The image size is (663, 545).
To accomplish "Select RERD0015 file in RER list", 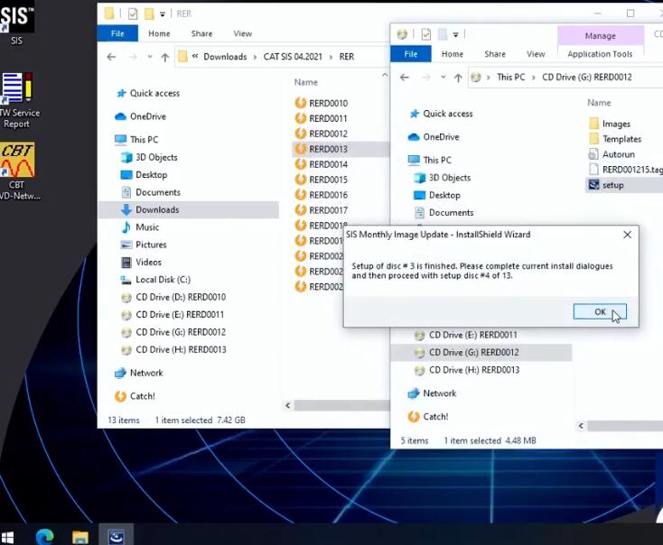I will click(328, 180).
